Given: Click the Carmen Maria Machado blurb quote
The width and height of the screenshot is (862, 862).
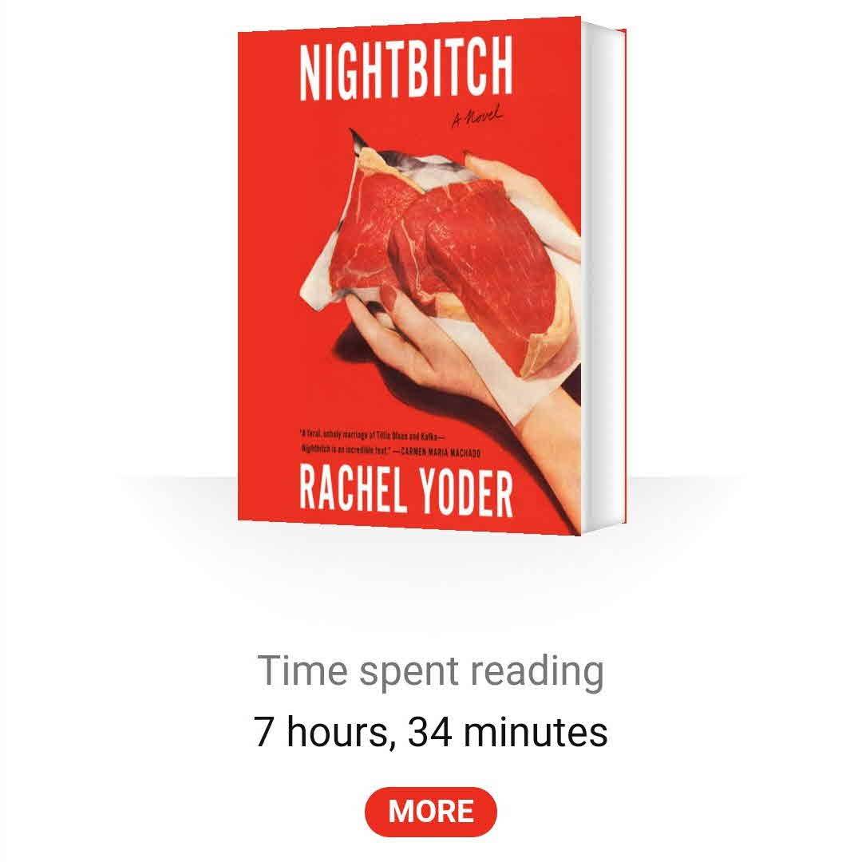Looking at the screenshot, I should coord(390,444).
